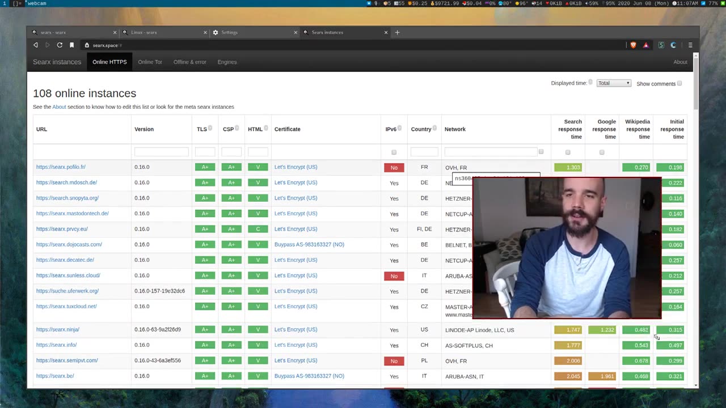Toggle the Show comments checkbox
The height and width of the screenshot is (408, 726).
pyautogui.click(x=679, y=83)
